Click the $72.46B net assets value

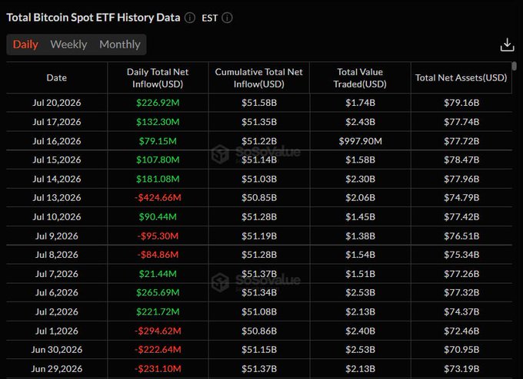coord(461,331)
